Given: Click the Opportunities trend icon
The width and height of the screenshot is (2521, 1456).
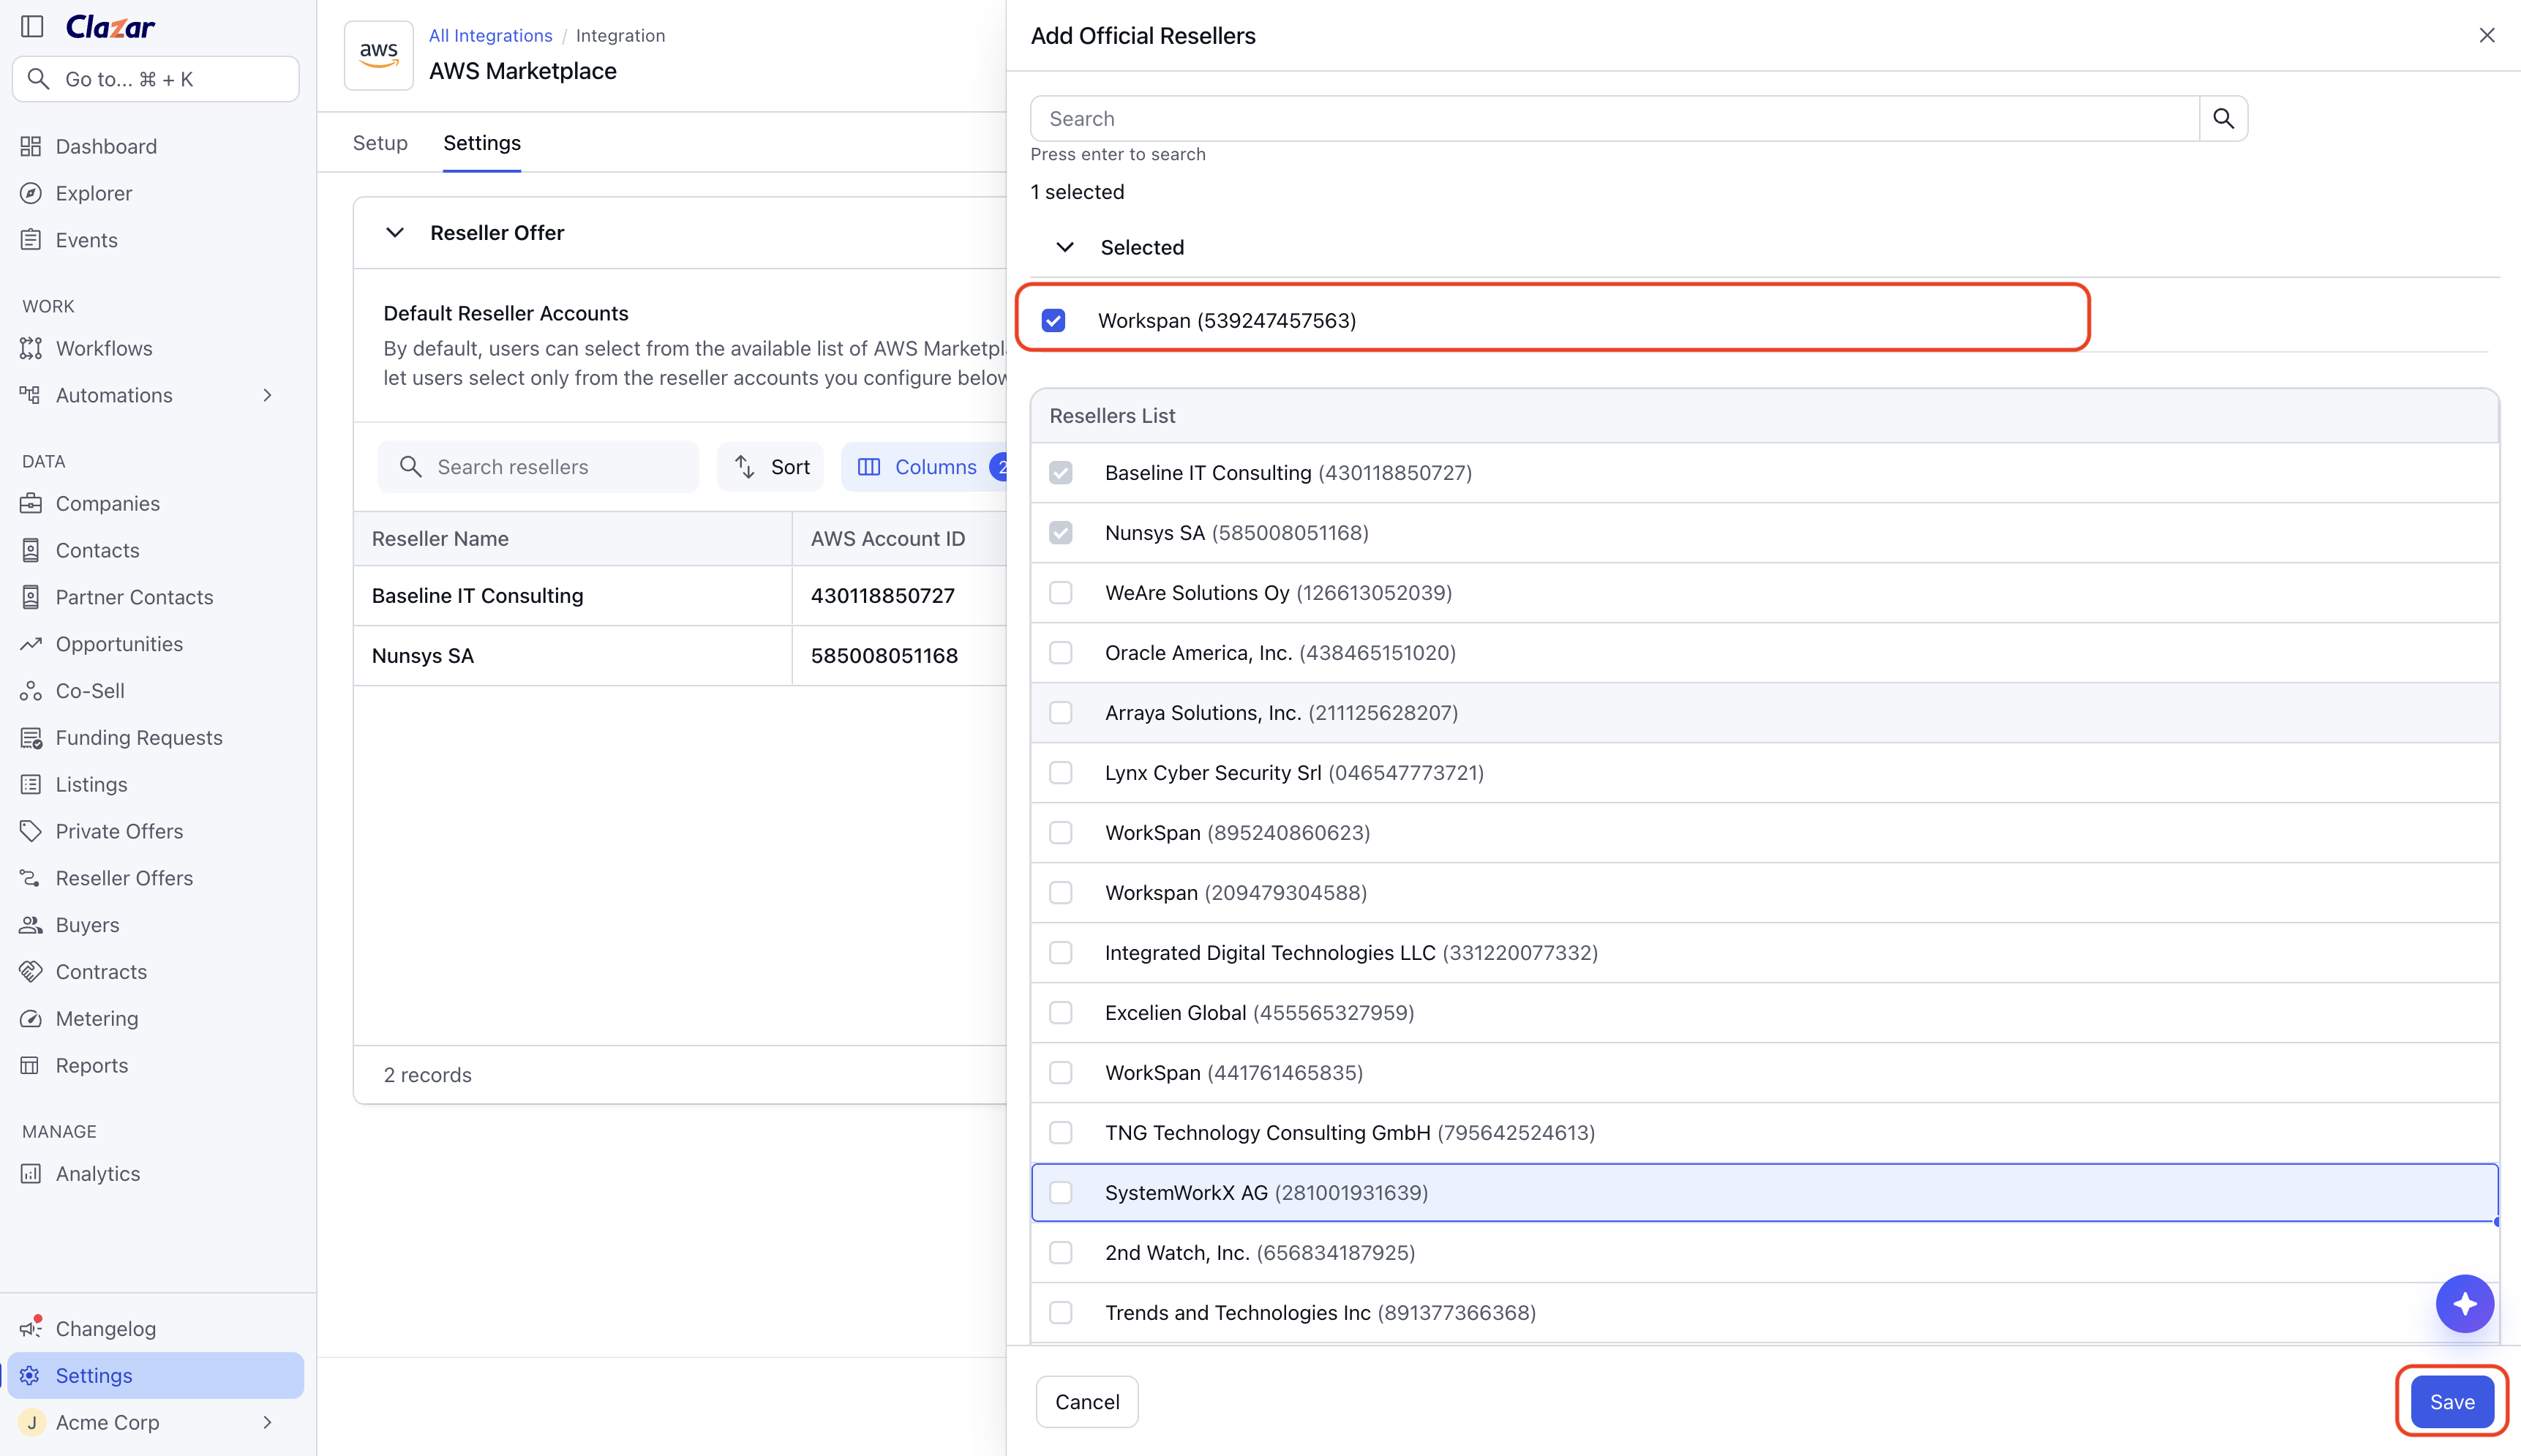Looking at the screenshot, I should tap(31, 644).
